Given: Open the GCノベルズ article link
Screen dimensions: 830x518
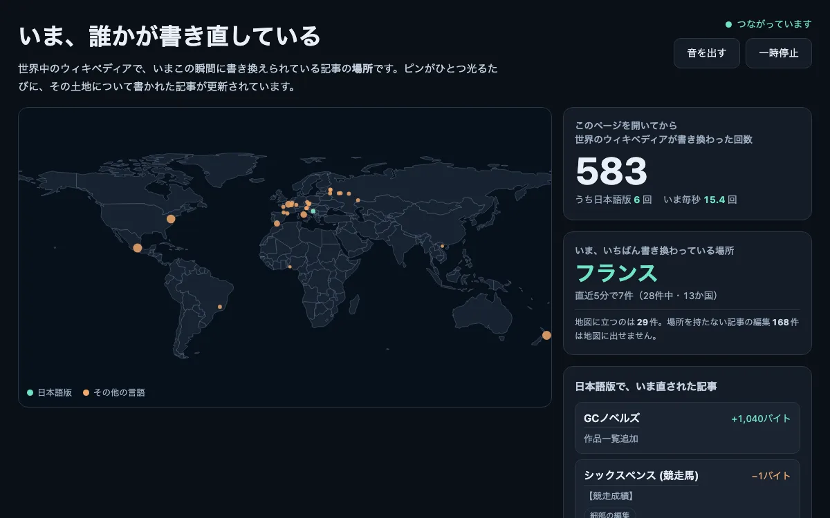Looking at the screenshot, I should tap(612, 419).
